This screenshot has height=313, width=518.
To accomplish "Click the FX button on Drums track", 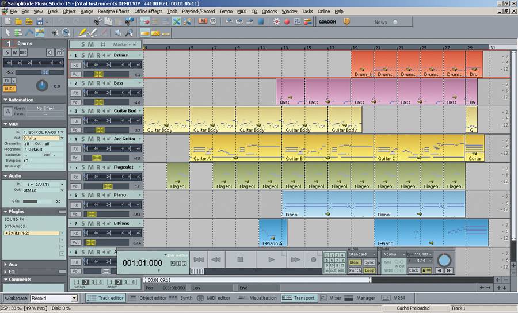I will pos(75,66).
